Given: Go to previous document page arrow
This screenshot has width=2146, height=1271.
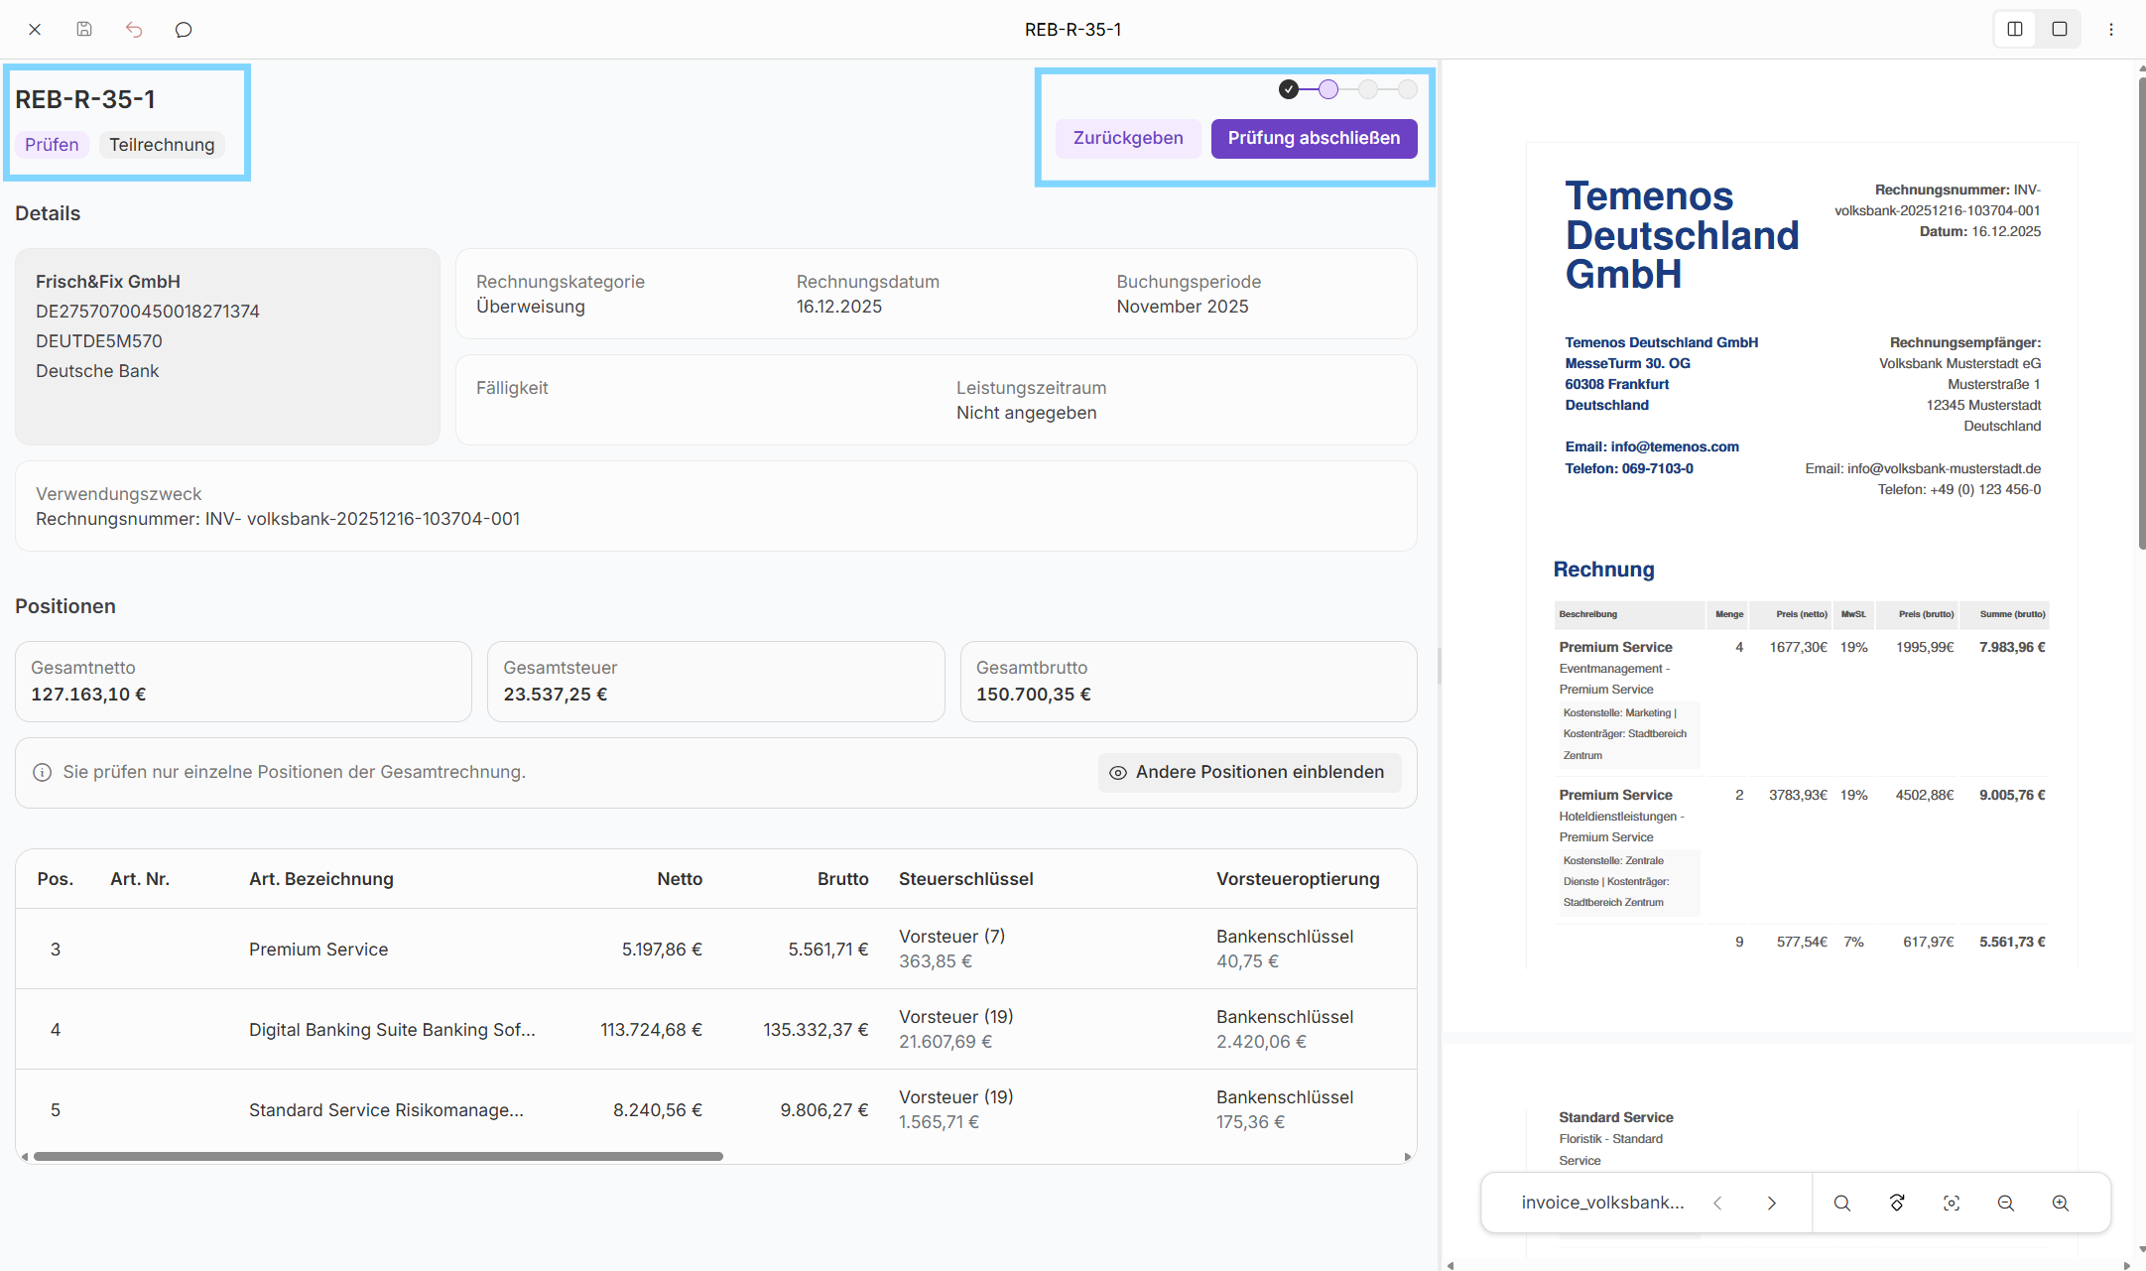Looking at the screenshot, I should click(1717, 1203).
